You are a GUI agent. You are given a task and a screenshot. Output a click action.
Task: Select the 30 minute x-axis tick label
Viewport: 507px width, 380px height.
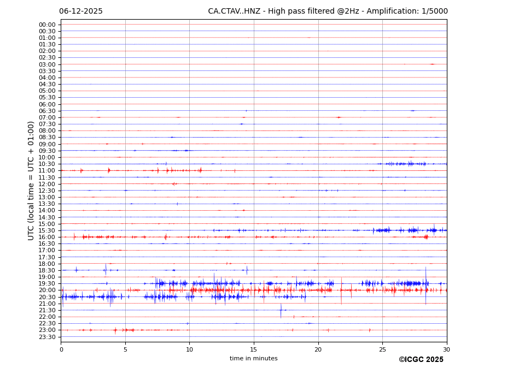[446, 349]
